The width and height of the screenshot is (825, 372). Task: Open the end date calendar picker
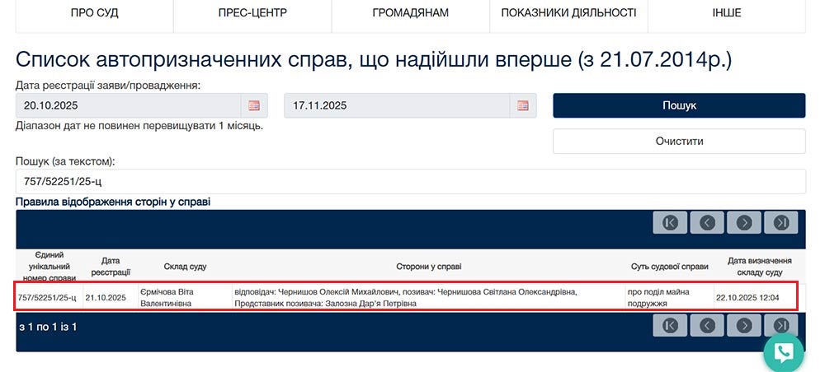(x=523, y=105)
